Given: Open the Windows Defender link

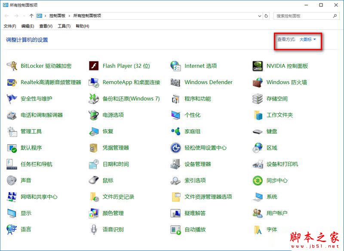Looking at the screenshot, I should click(x=208, y=82).
